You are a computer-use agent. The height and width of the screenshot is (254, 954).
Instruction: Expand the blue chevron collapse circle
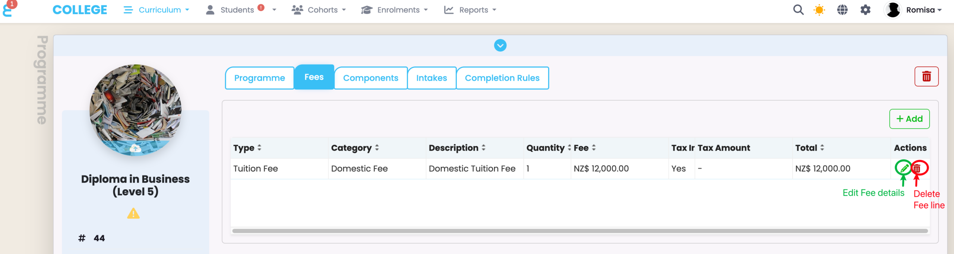500,45
